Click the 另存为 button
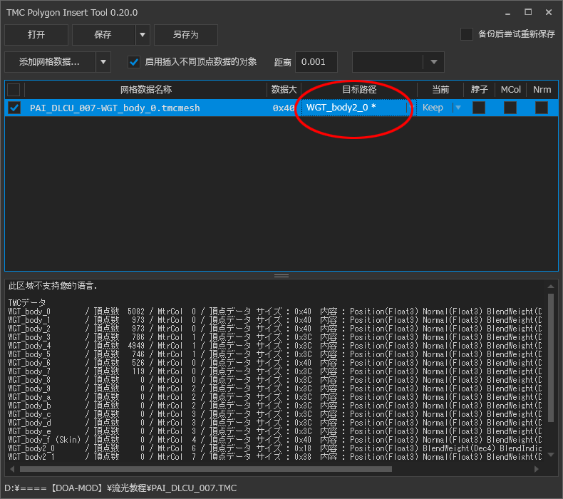Viewport: 563px width, 499px height. coord(185,35)
